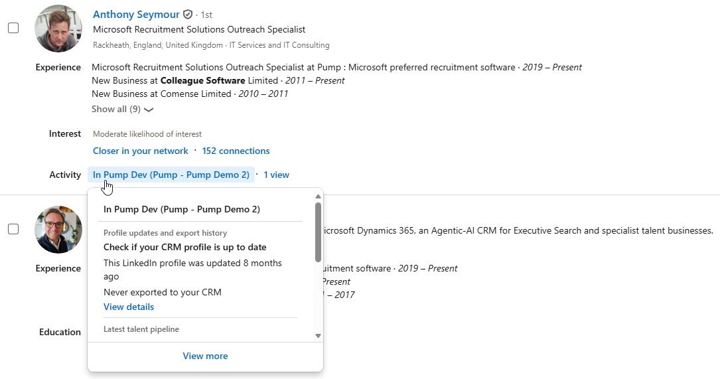This screenshot has height=379, width=720.
Task: Open Anthony Seymour's profile name link
Action: coord(136,14)
